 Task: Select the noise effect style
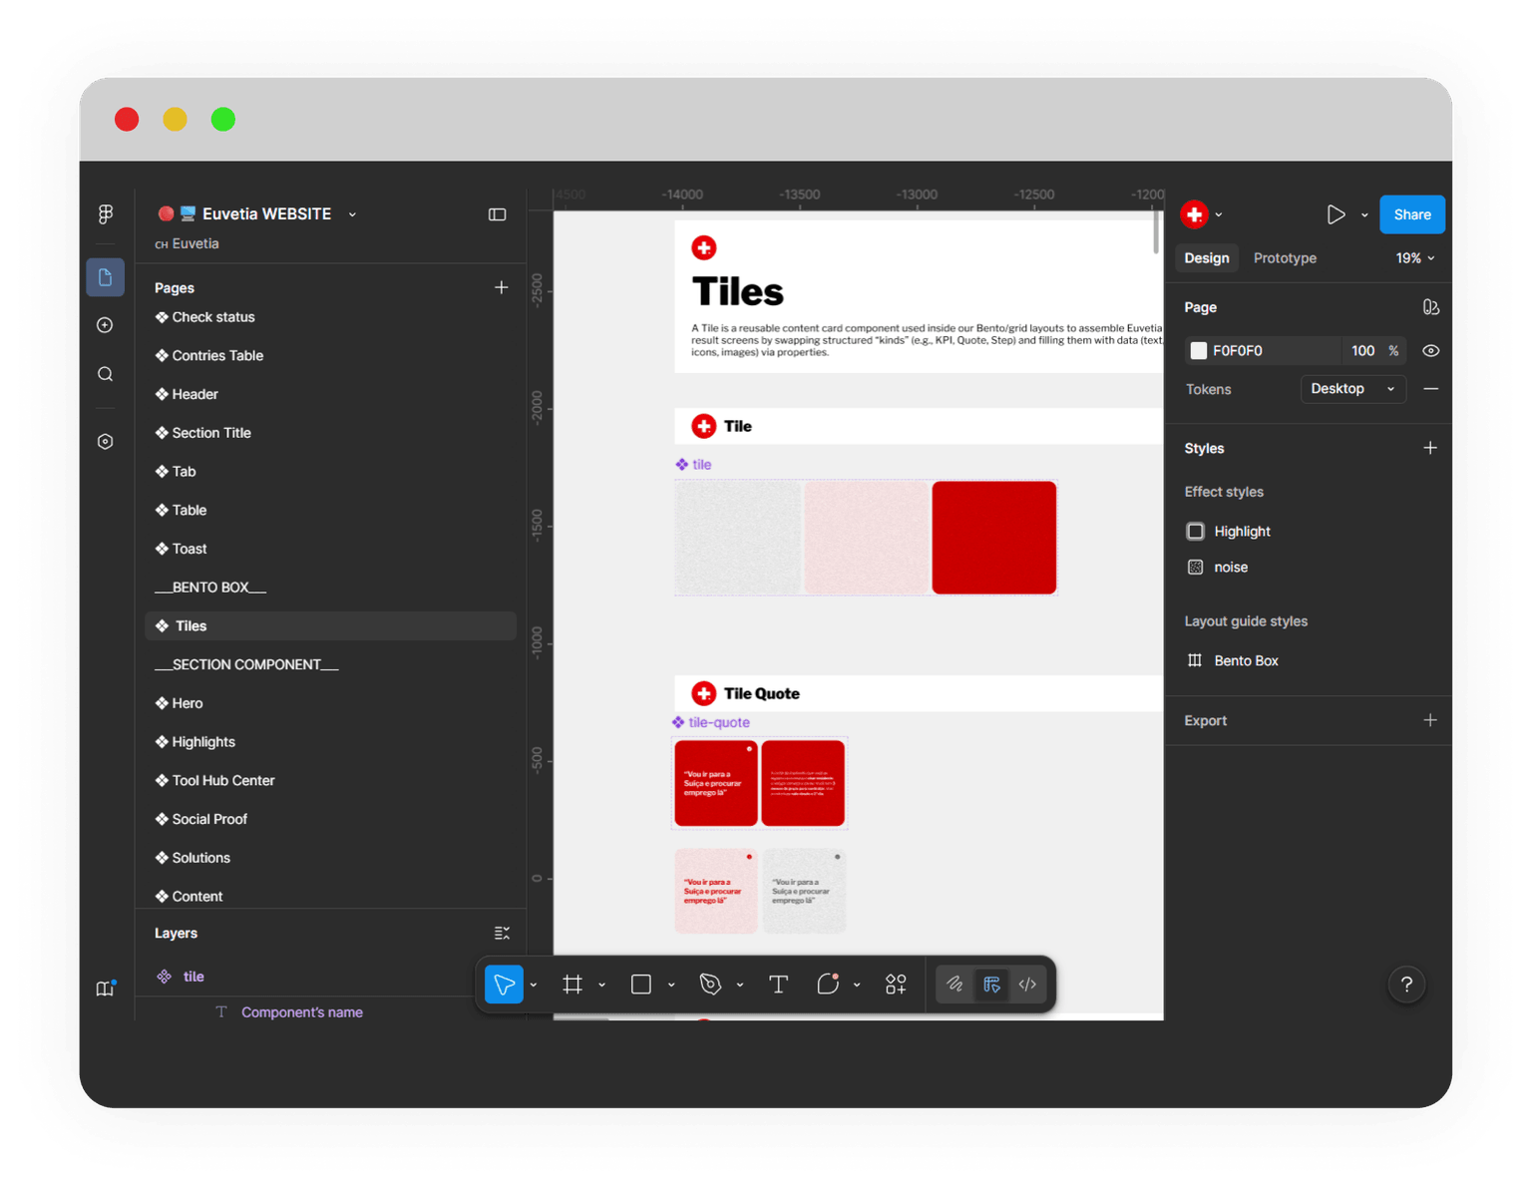click(x=1231, y=568)
